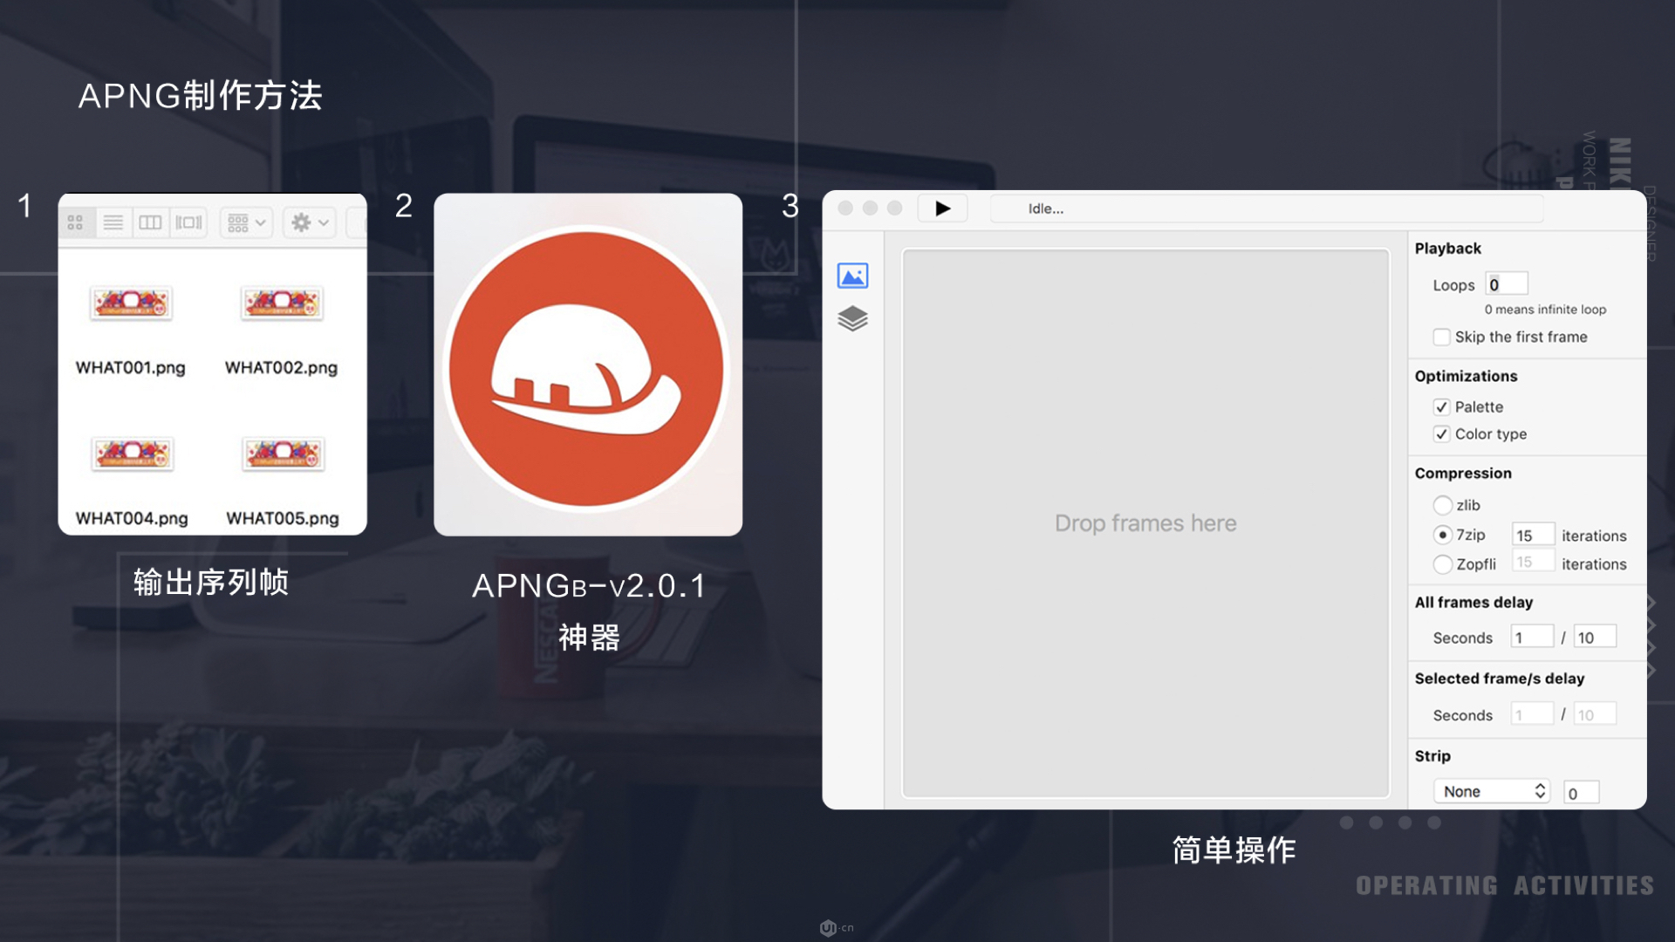The height and width of the screenshot is (942, 1675).
Task: Click the WHAT005.png file name
Action: [x=283, y=518]
